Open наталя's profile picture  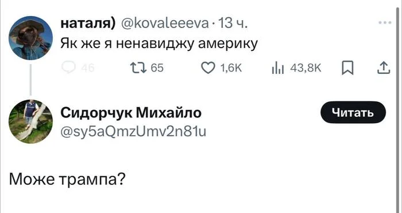pyautogui.click(x=31, y=38)
